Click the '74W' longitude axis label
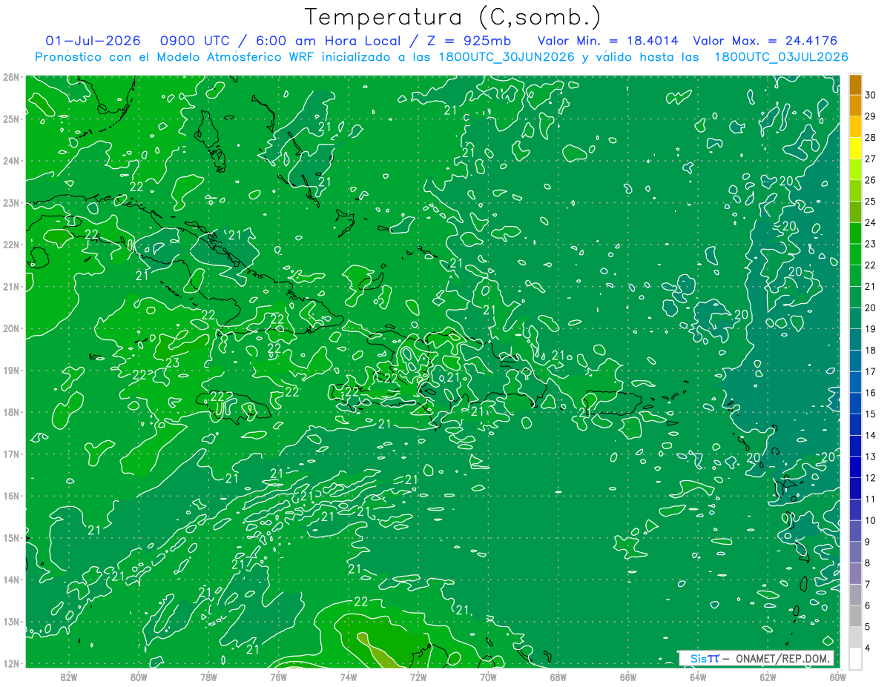Viewport: 890px width, 687px height. click(349, 677)
